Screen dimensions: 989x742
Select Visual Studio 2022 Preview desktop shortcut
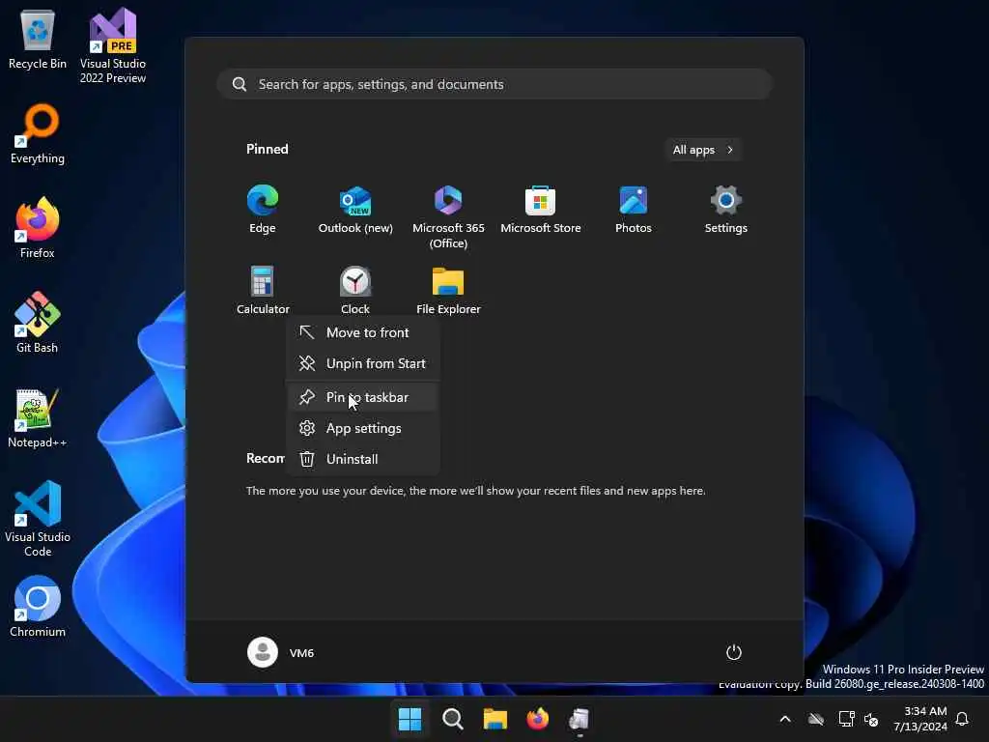click(x=113, y=45)
